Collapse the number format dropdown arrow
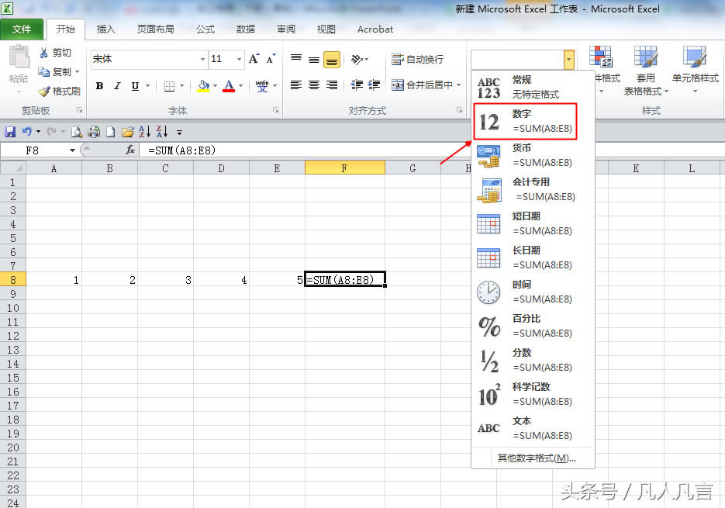 pos(569,60)
